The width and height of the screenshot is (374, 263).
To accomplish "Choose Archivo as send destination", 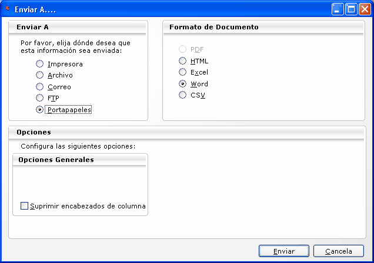I will 40,75.
